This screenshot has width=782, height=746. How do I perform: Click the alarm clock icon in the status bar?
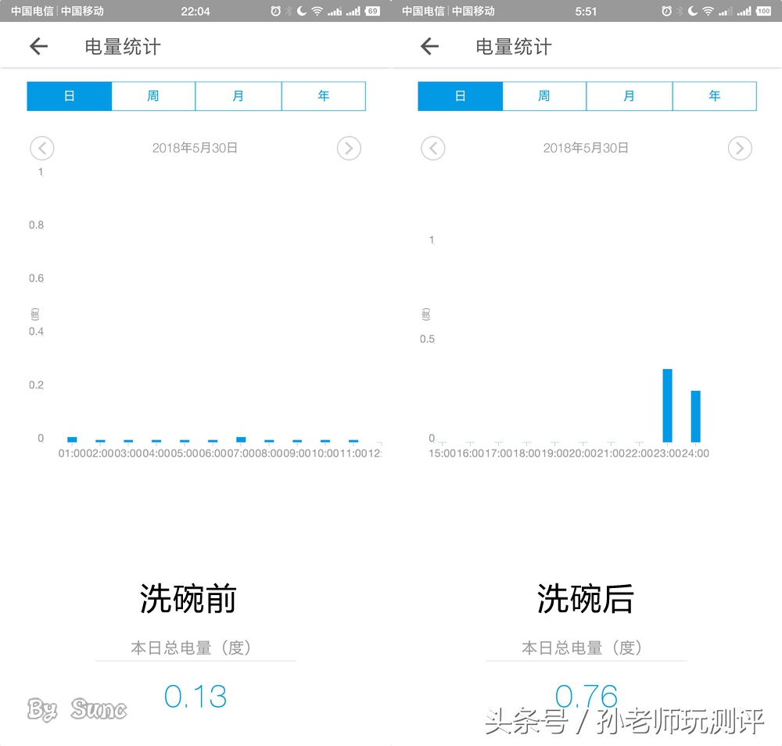(275, 11)
